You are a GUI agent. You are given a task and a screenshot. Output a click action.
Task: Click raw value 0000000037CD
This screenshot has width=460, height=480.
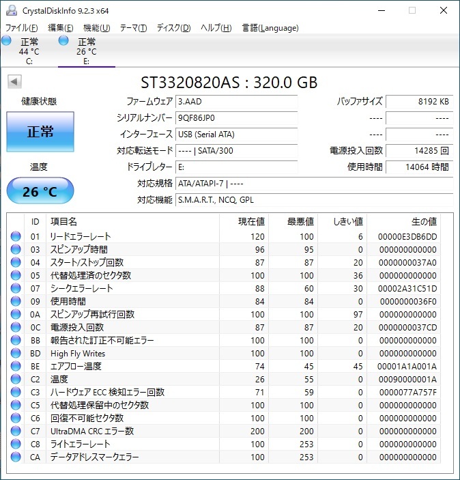(407, 328)
